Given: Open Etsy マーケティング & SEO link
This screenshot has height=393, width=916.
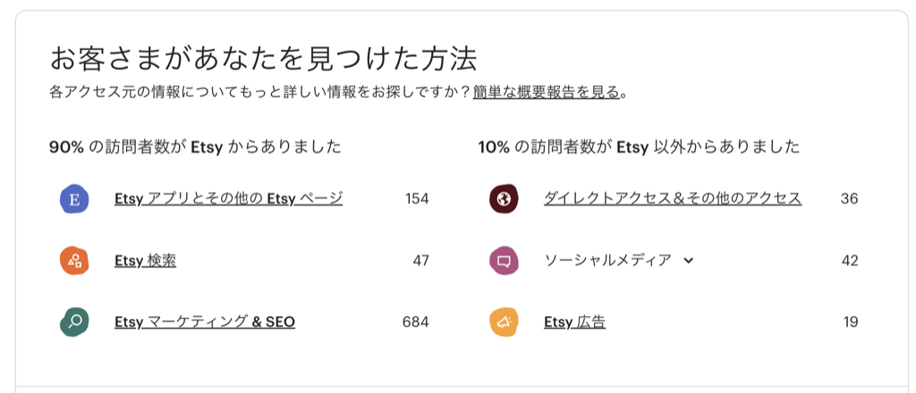Looking at the screenshot, I should (x=205, y=322).
